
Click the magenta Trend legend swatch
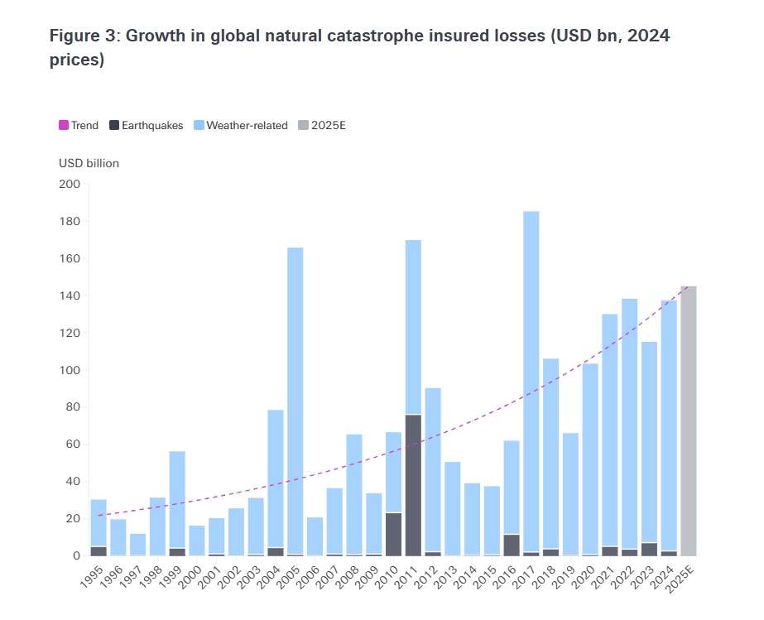click(x=64, y=126)
